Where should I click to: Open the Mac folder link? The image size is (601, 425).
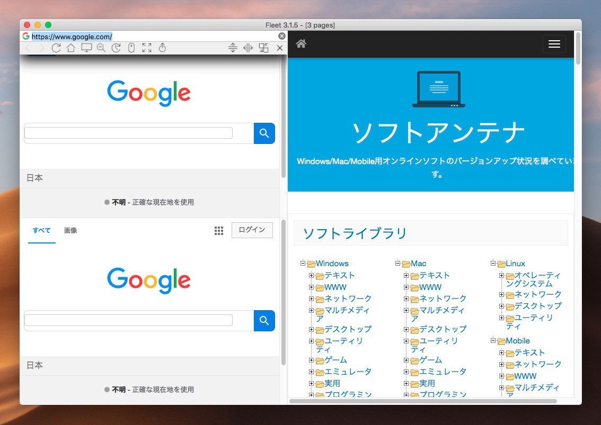pos(418,264)
